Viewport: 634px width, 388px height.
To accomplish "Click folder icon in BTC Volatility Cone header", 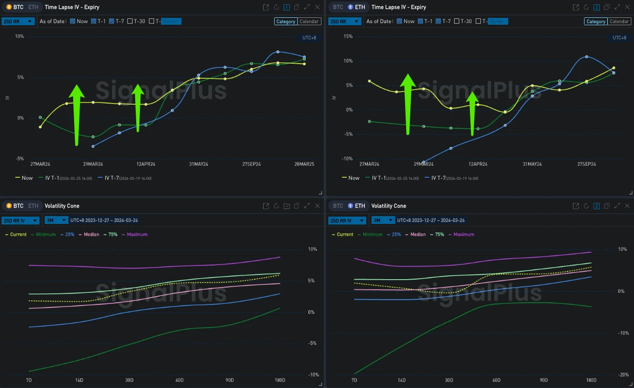I will (x=287, y=206).
